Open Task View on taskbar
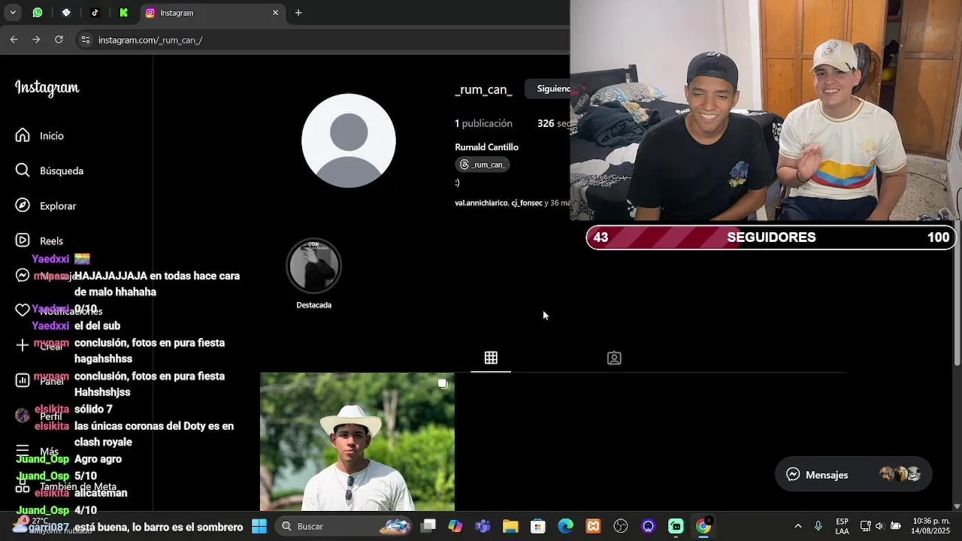962x541 pixels. coord(428,526)
